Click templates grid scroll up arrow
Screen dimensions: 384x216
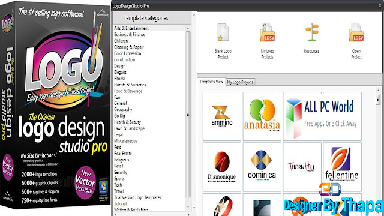(378, 91)
